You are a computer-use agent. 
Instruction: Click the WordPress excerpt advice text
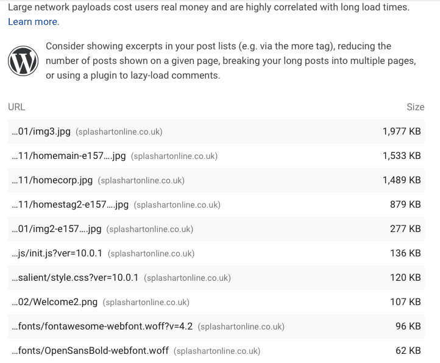(x=230, y=61)
